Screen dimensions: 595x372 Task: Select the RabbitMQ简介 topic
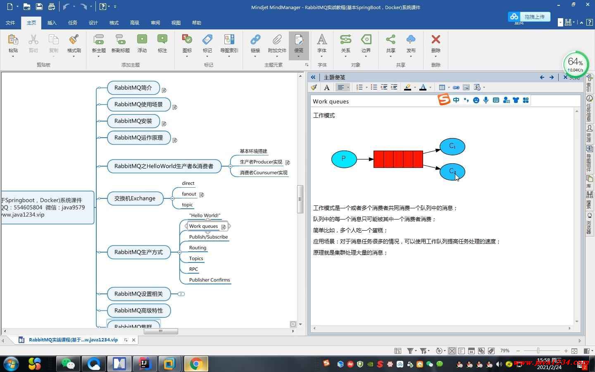pos(133,88)
